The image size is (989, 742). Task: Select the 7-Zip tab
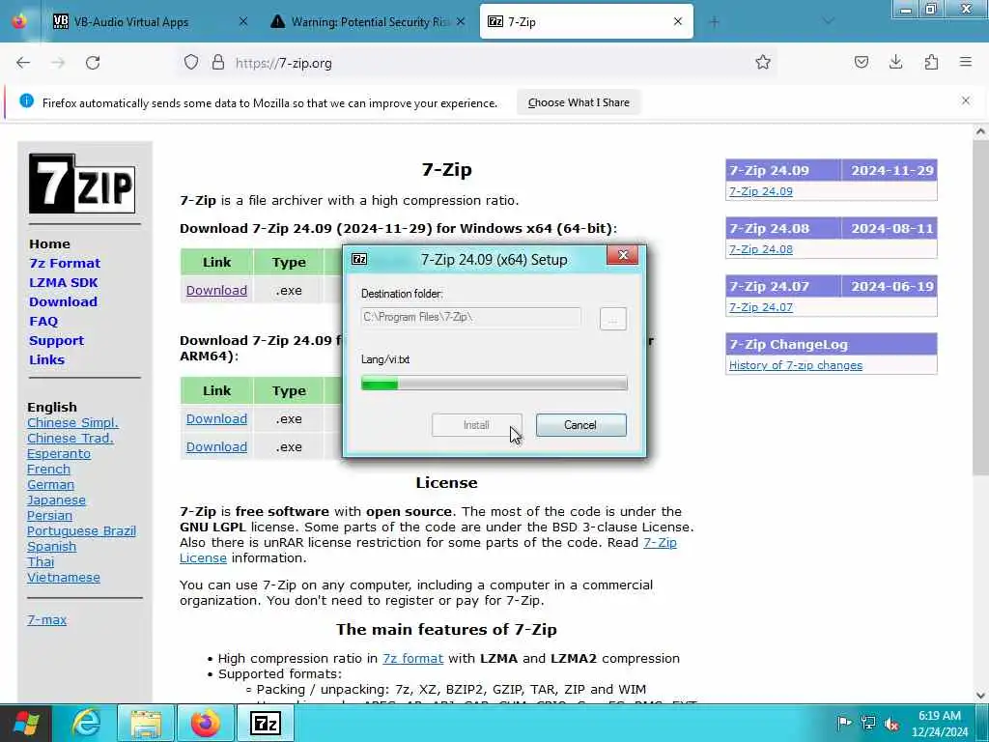pos(586,22)
